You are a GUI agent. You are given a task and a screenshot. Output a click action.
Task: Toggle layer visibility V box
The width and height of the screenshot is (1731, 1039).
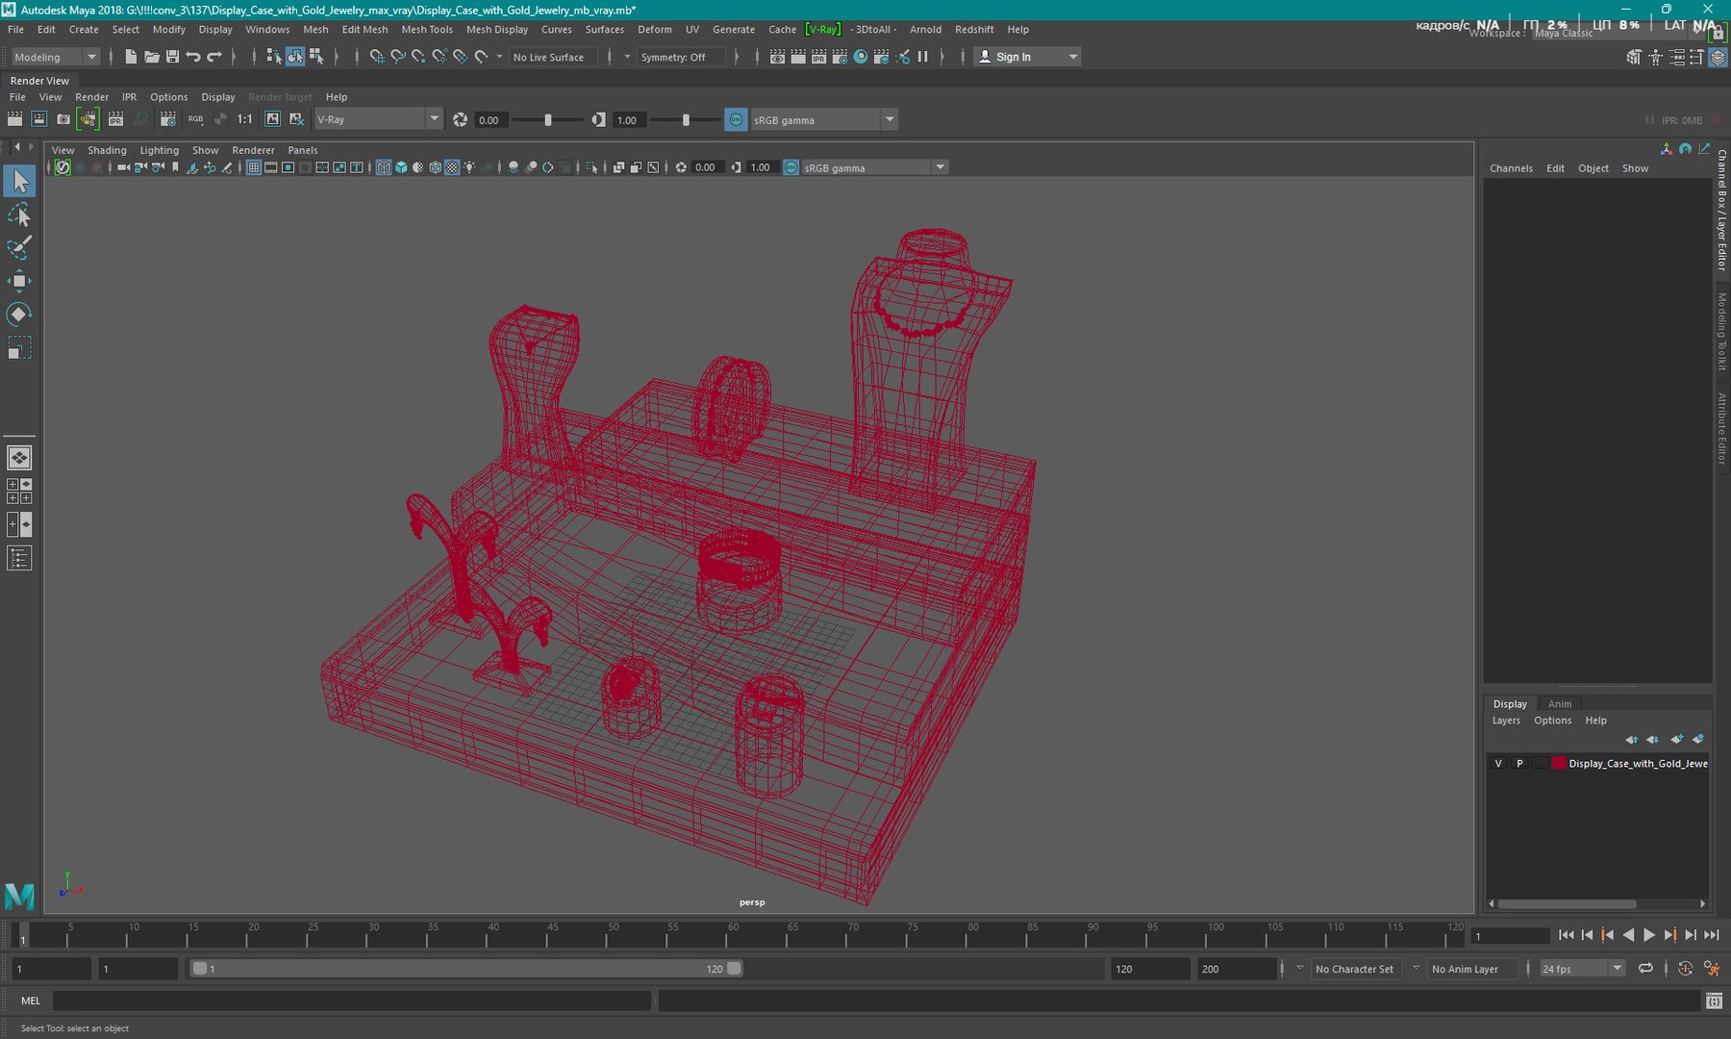point(1498,763)
